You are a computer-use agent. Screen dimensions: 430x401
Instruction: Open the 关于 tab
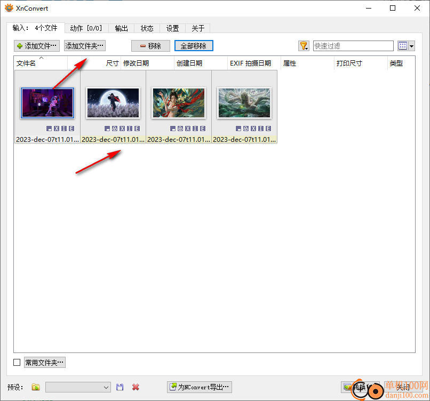(198, 28)
